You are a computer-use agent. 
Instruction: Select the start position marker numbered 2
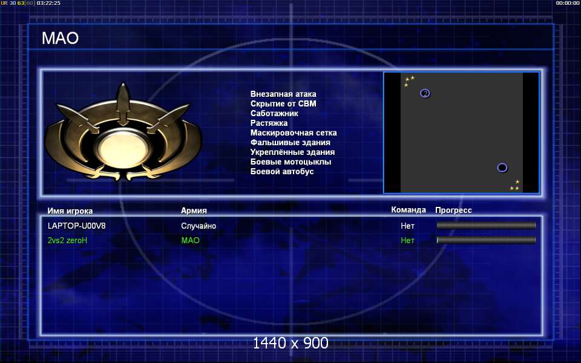tap(425, 93)
